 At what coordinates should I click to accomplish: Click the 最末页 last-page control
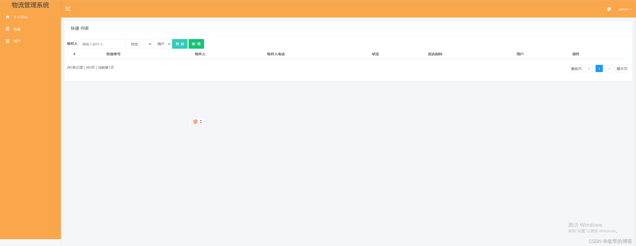coord(622,68)
